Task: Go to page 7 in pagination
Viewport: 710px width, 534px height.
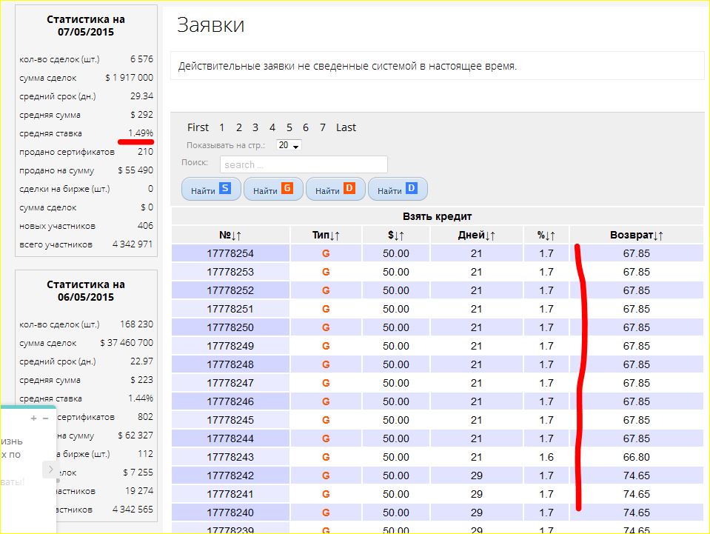Action: pyautogui.click(x=323, y=127)
